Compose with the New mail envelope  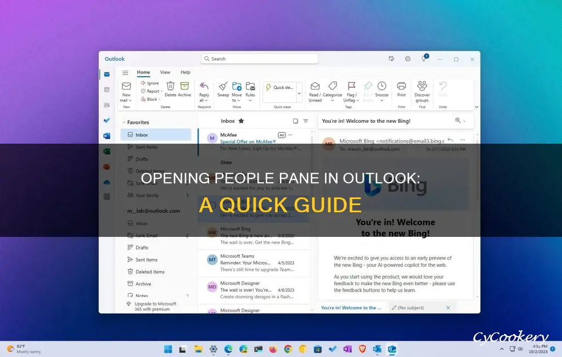click(x=126, y=86)
